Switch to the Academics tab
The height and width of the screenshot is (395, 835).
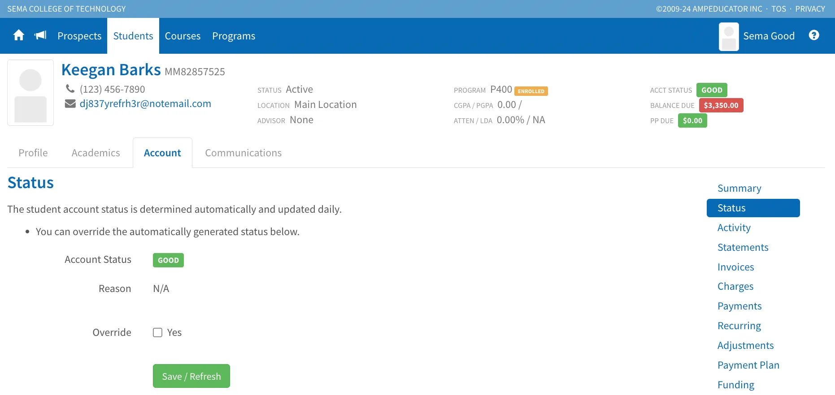pos(96,153)
